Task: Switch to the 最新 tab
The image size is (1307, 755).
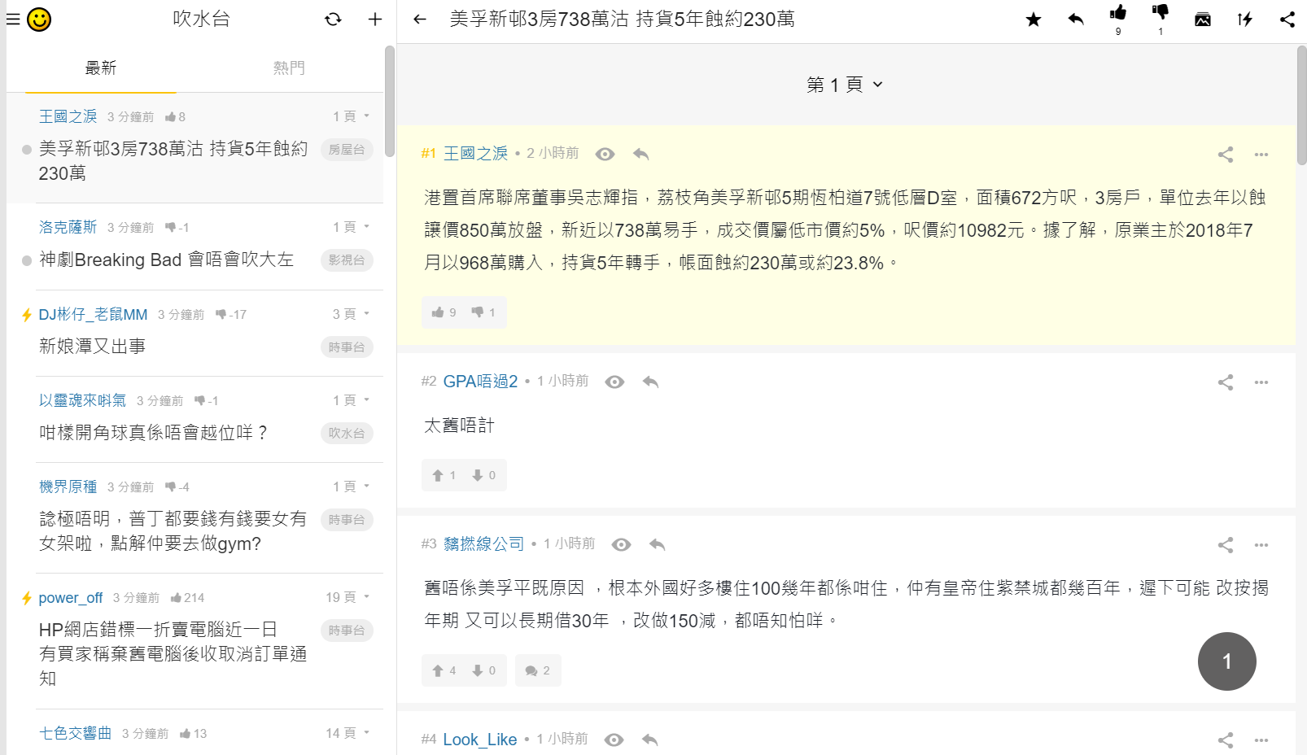Action: coord(100,68)
